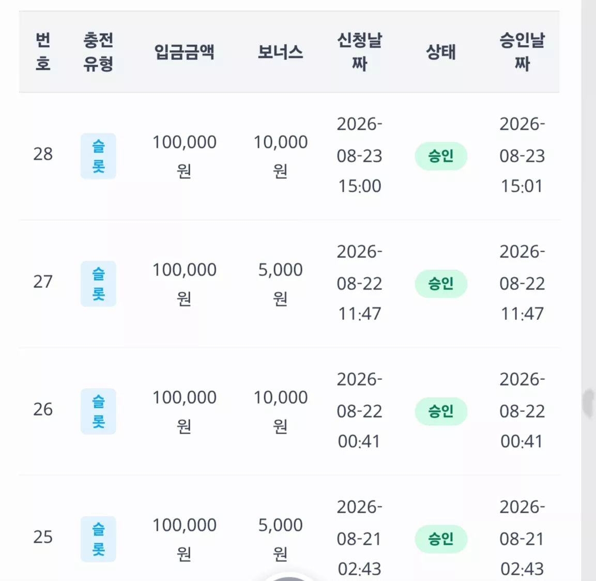Screen dimensions: 596x581
Task: Select the 승인 status badge in row 28
Action: [441, 156]
